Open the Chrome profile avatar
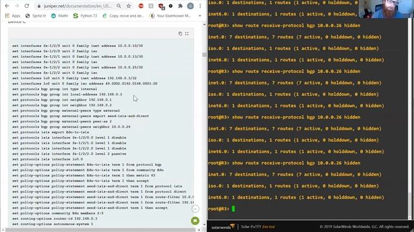414x232 pixels. (190, 6)
